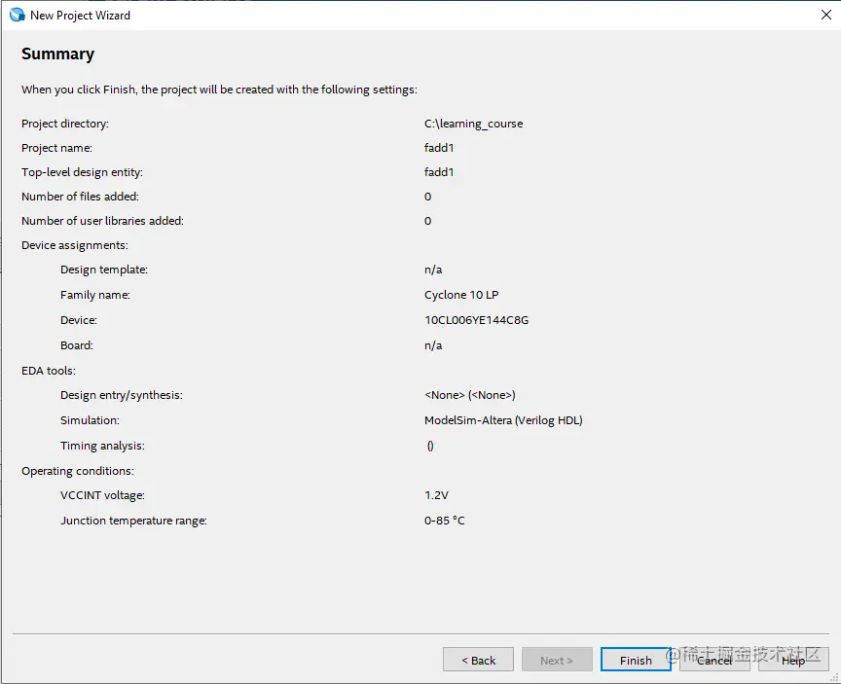
Task: Click the EDA tools label
Action: (49, 371)
